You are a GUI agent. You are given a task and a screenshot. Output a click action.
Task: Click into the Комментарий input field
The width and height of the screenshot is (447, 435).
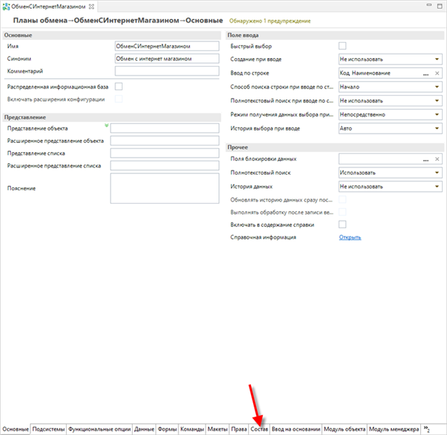(x=166, y=71)
